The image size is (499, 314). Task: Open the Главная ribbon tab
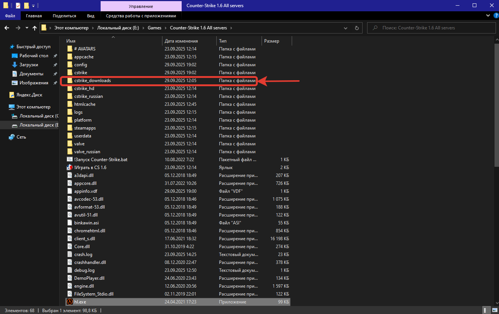34,16
